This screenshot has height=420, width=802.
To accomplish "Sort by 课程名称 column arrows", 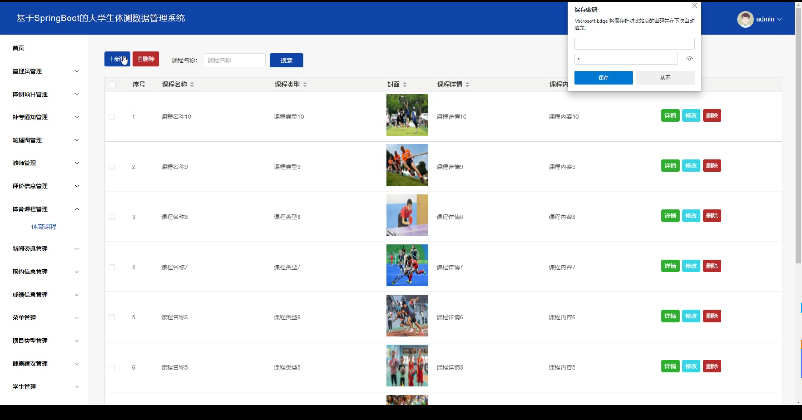I will click(192, 84).
